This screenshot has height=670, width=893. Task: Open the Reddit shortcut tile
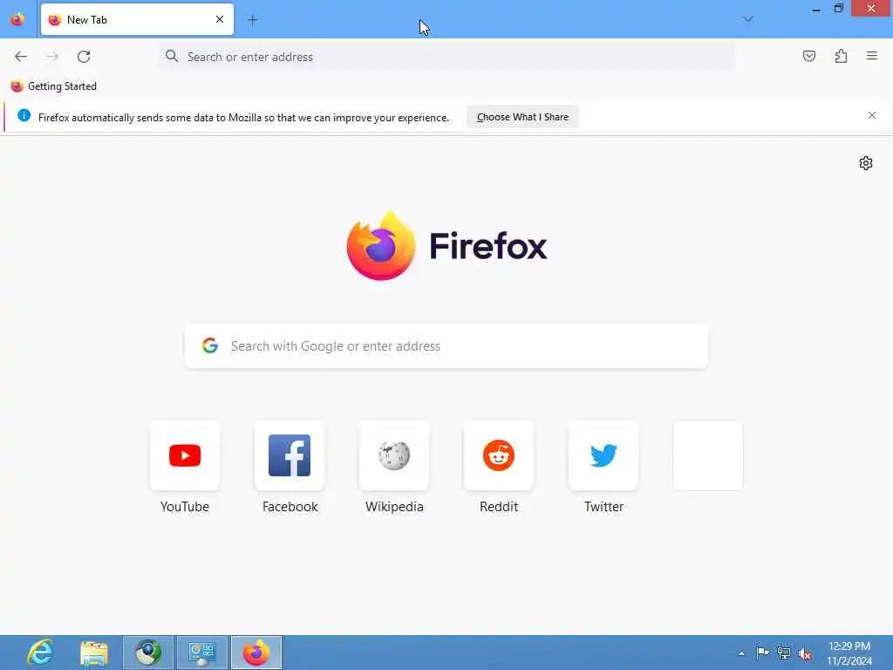pos(499,455)
